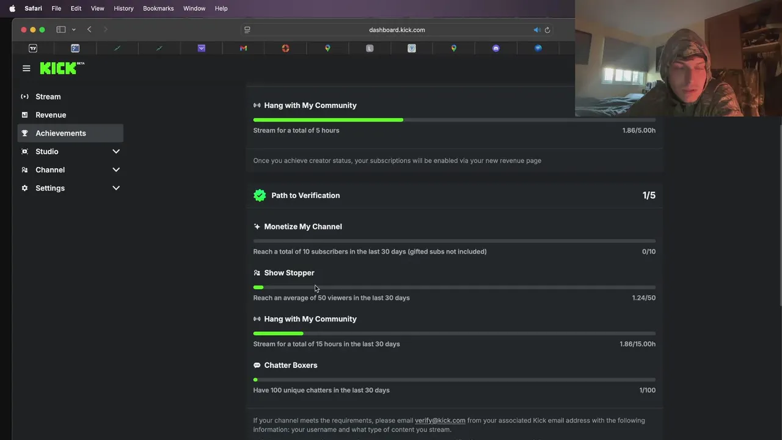This screenshot has height=440, width=782.
Task: Click the Monetize My Channel sparkle icon
Action: click(x=257, y=227)
